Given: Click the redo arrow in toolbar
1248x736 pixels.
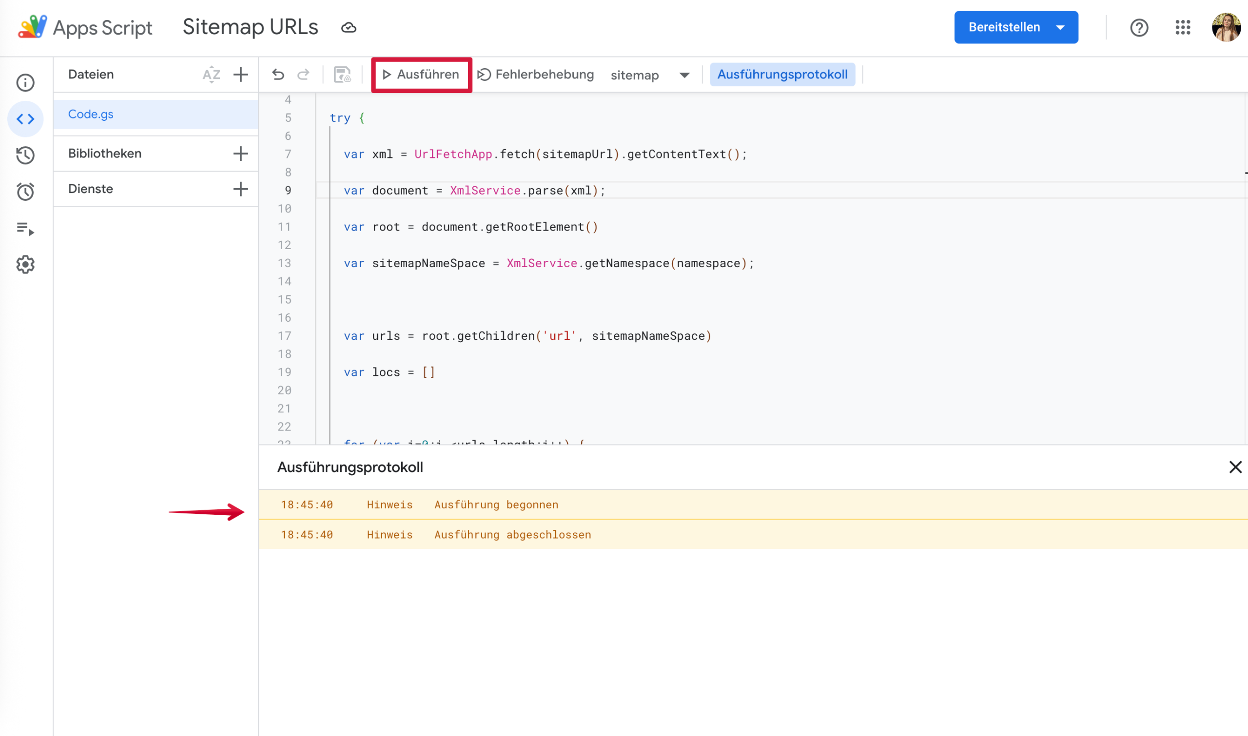Looking at the screenshot, I should click(x=303, y=75).
